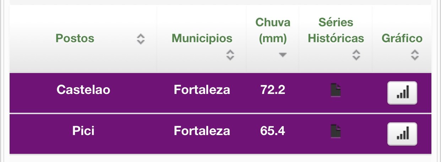Open the chart for Pici station
The width and height of the screenshot is (441, 162).
402,134
